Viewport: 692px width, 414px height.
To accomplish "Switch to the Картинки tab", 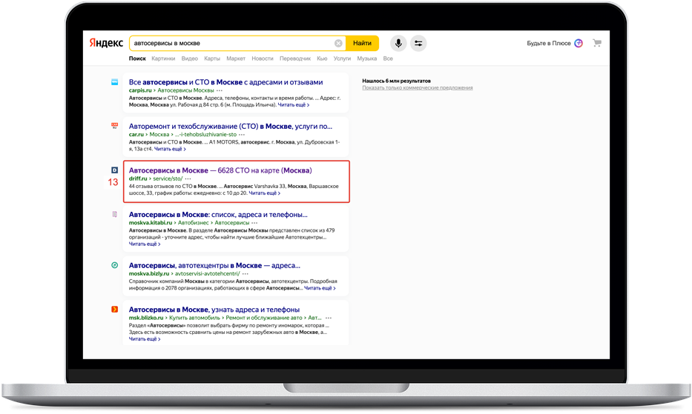I will coord(163,58).
